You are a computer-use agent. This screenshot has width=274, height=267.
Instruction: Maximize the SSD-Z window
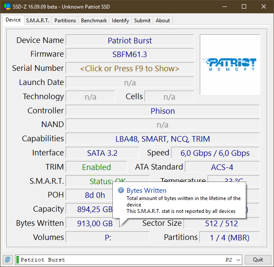244,6
